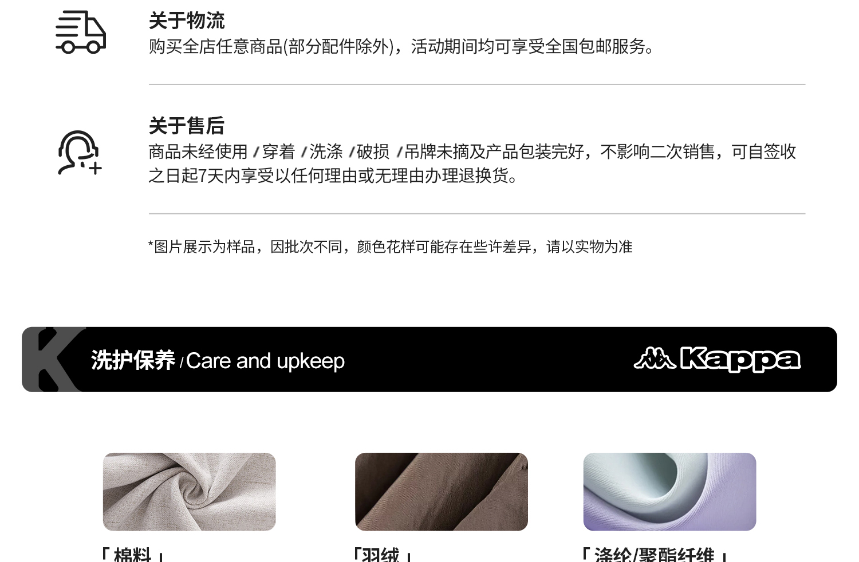Click the Care and upkeep text

(265, 361)
